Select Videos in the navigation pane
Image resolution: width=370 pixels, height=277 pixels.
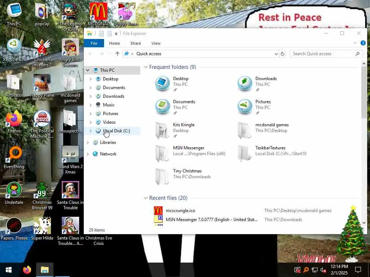point(109,122)
